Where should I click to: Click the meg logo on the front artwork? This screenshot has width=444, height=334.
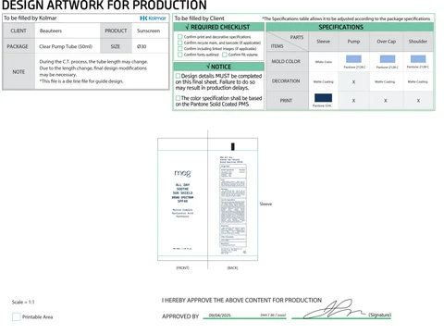tap(182, 173)
